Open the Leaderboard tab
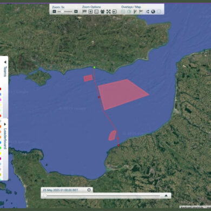The width and height of the screenshot is (211, 211). (x=5, y=139)
